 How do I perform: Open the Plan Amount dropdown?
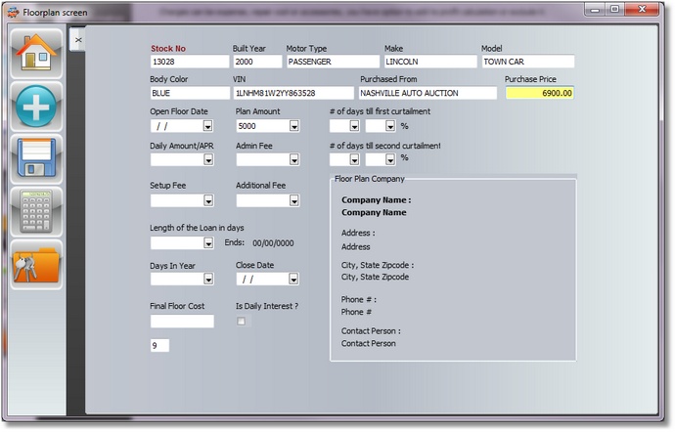tap(293, 126)
